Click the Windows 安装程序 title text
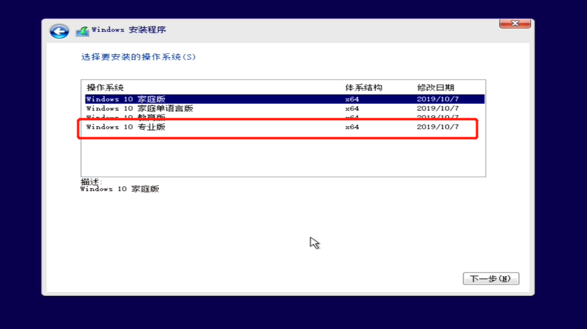Screen dimensions: 587x329 pos(129,29)
